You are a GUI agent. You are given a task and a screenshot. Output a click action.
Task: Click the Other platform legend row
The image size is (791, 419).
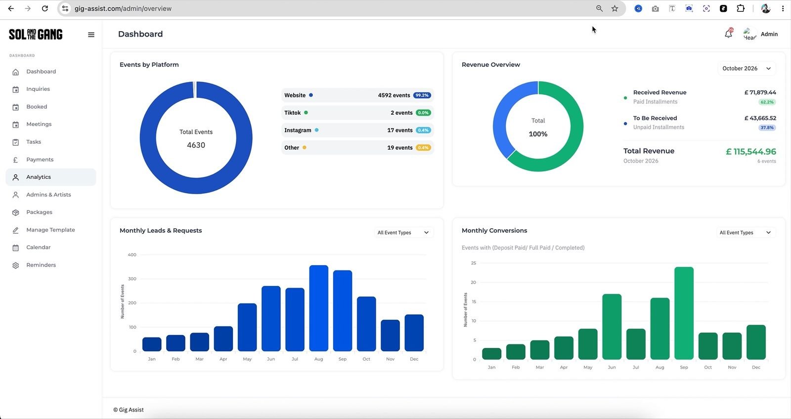pyautogui.click(x=357, y=148)
